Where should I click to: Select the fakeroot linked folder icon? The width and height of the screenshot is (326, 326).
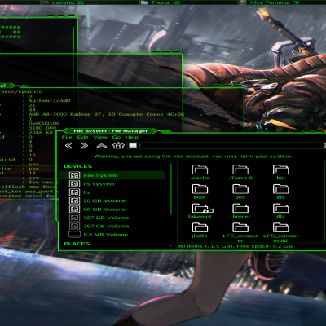coord(202,209)
